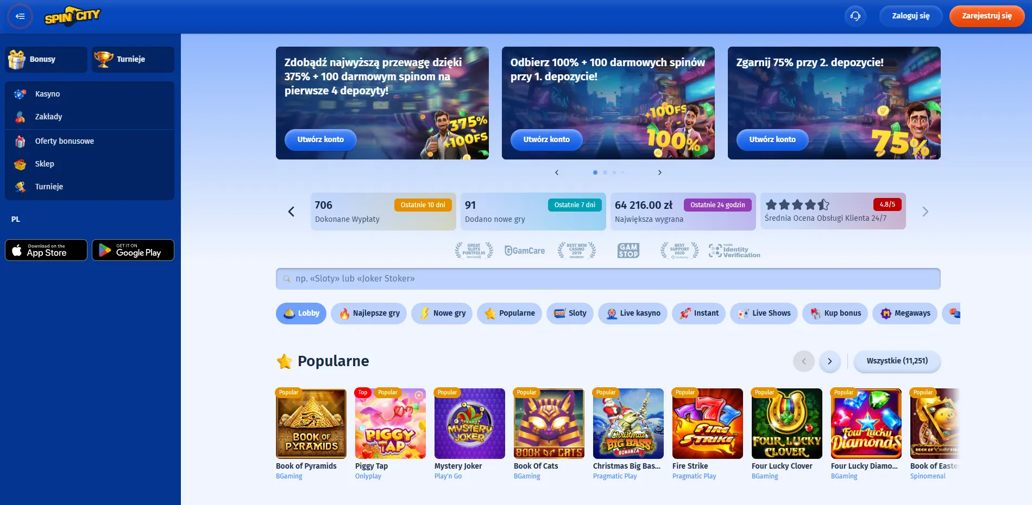The width and height of the screenshot is (1032, 505).
Task: Select the first banner carousel dot
Action: coord(595,172)
